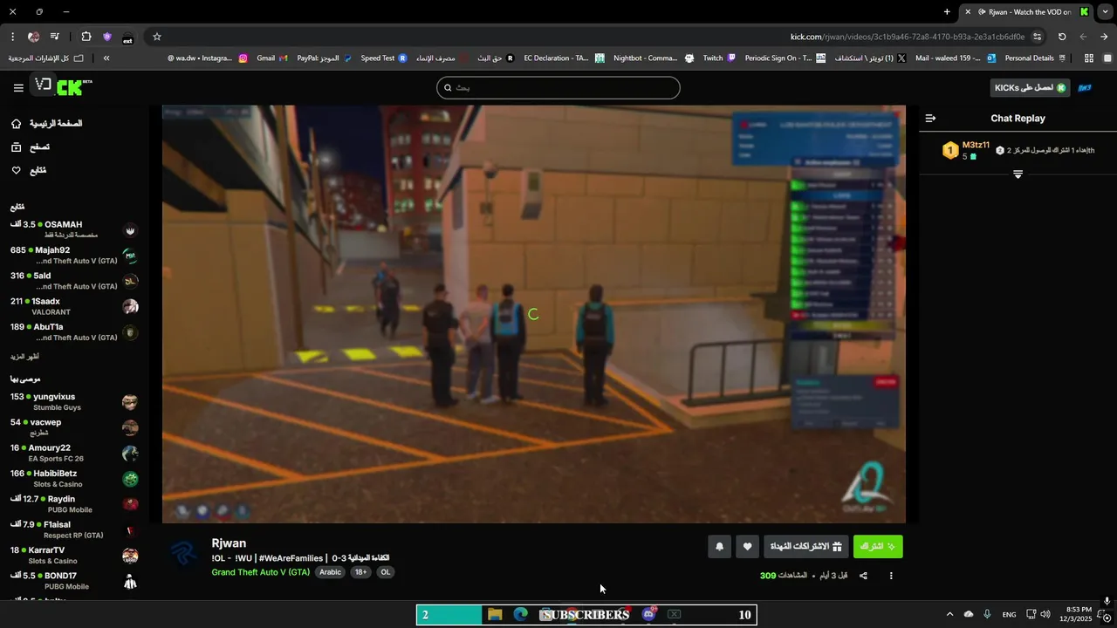Image resolution: width=1117 pixels, height=628 pixels.
Task: Open the Gmail bookmark
Action: pos(271,58)
